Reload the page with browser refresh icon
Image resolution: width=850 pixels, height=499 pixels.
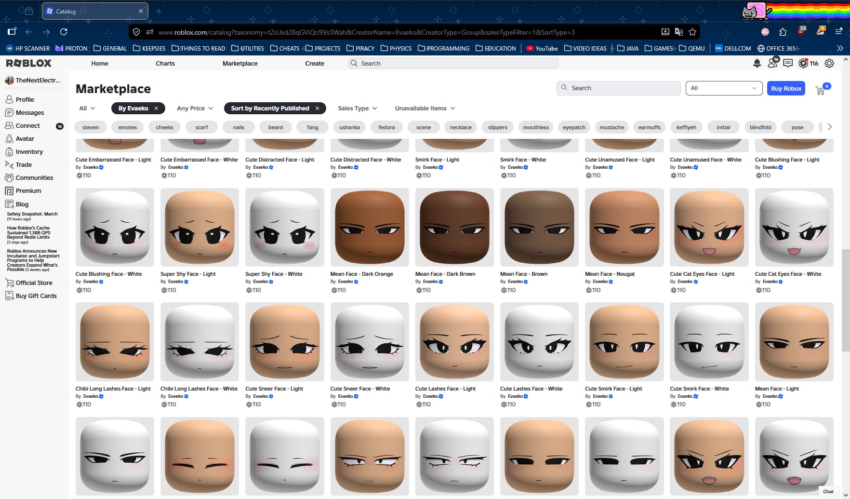[64, 32]
